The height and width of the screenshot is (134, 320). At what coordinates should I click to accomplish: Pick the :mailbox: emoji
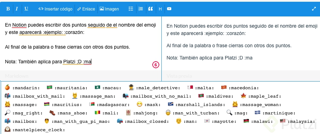[21, 121]
